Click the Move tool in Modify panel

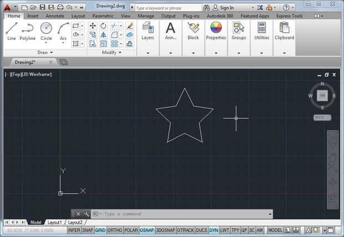pyautogui.click(x=93, y=26)
